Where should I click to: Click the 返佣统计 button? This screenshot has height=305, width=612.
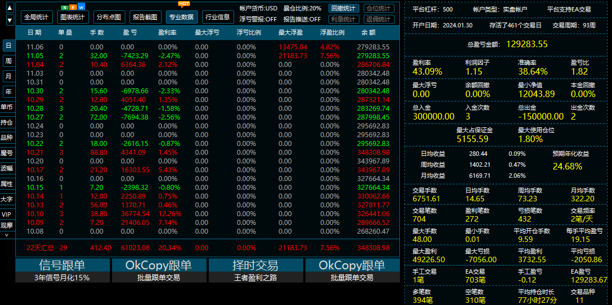[x=379, y=19]
